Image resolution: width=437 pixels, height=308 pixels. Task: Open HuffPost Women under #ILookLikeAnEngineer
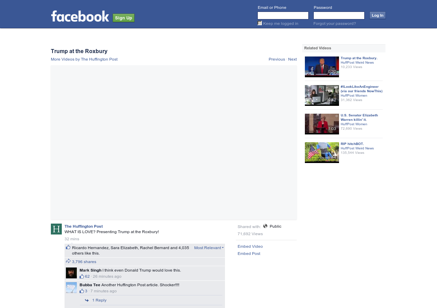coord(354,96)
